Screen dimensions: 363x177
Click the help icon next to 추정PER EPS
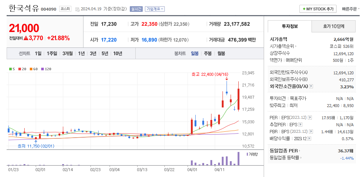[x=300, y=125]
